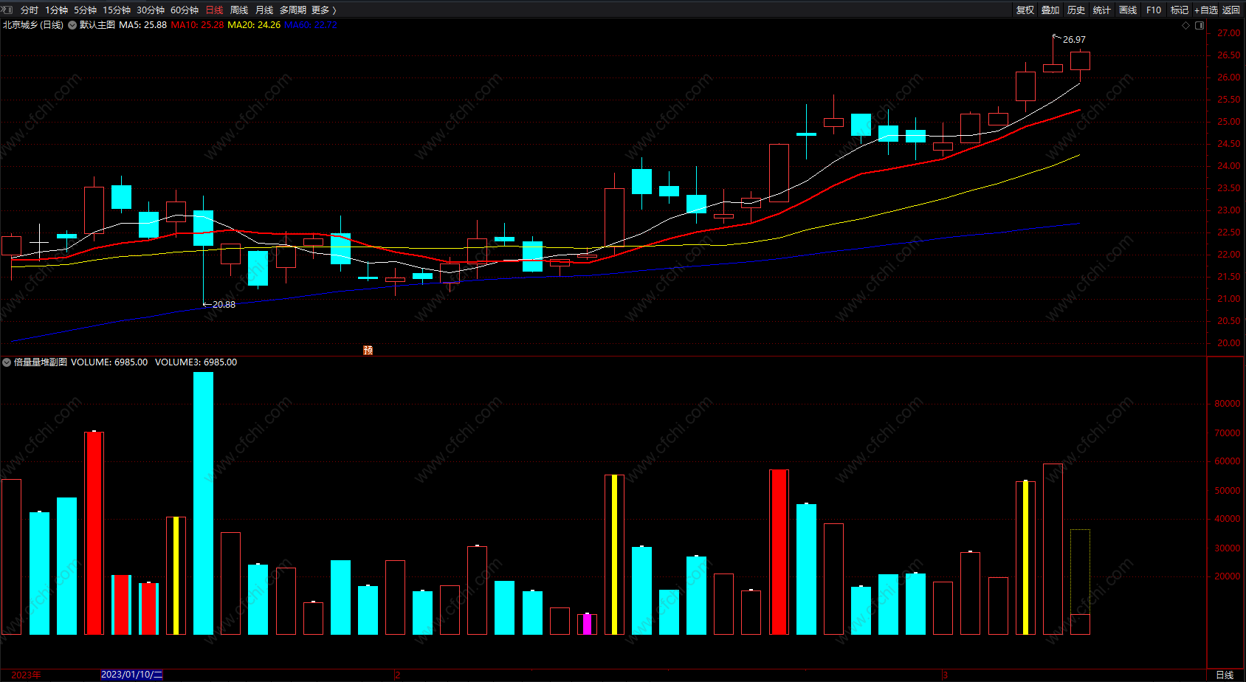Image resolution: width=1246 pixels, height=682 pixels.
Task: Click the 叠加 overlay button
Action: coord(1050,10)
